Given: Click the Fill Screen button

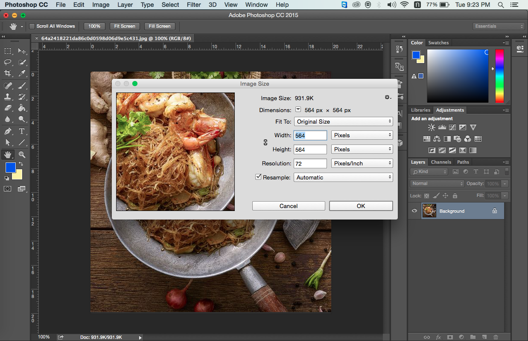Looking at the screenshot, I should point(160,26).
